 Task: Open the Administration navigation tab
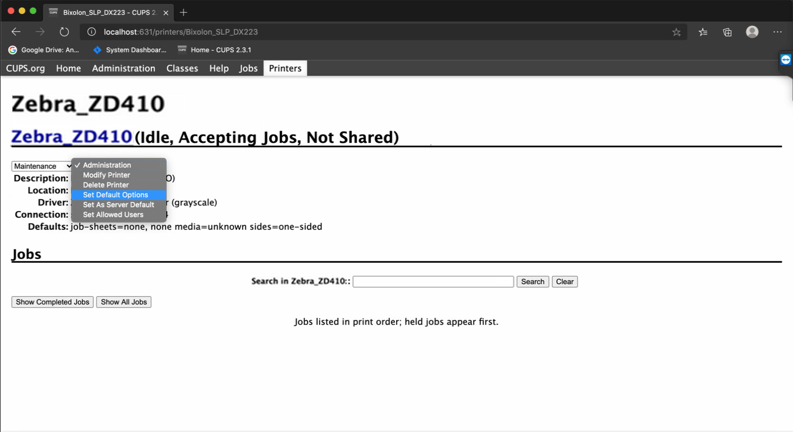pyautogui.click(x=123, y=68)
